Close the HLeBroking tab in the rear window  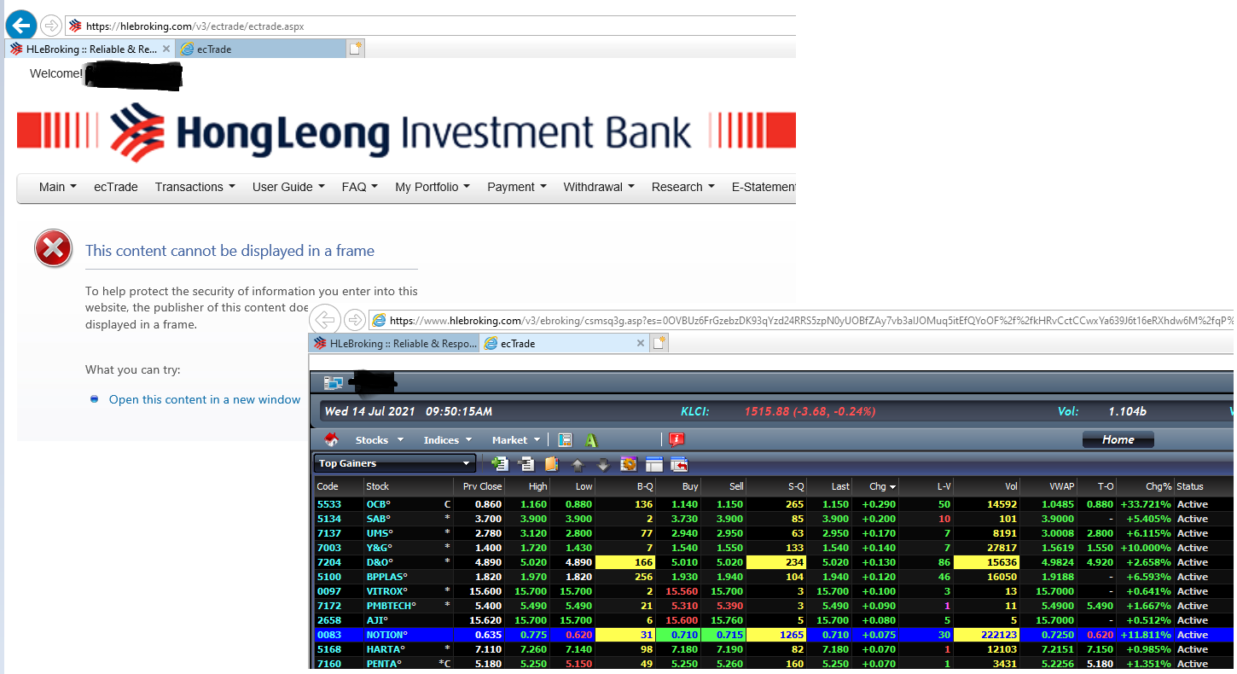166,49
